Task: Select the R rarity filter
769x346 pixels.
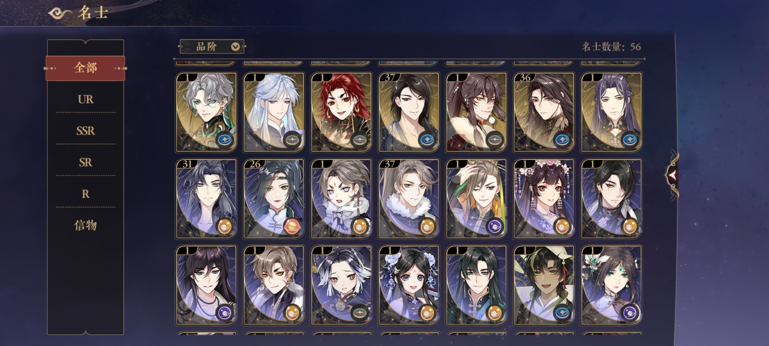Action: [x=85, y=194]
